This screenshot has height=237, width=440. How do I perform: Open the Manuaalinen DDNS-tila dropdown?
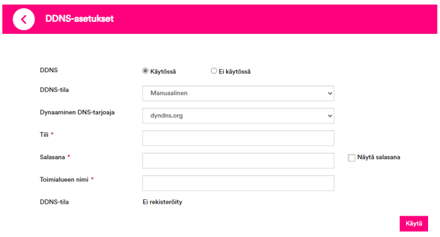coord(238,93)
